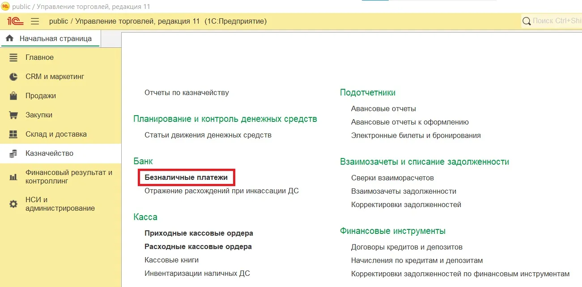582x287 pixels.
Task: Open the hamburger main menu icon
Action: (35, 21)
